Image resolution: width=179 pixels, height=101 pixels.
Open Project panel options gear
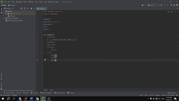(x=31, y=8)
